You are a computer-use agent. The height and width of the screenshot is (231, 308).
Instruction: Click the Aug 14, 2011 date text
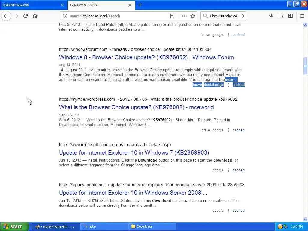click(69, 65)
